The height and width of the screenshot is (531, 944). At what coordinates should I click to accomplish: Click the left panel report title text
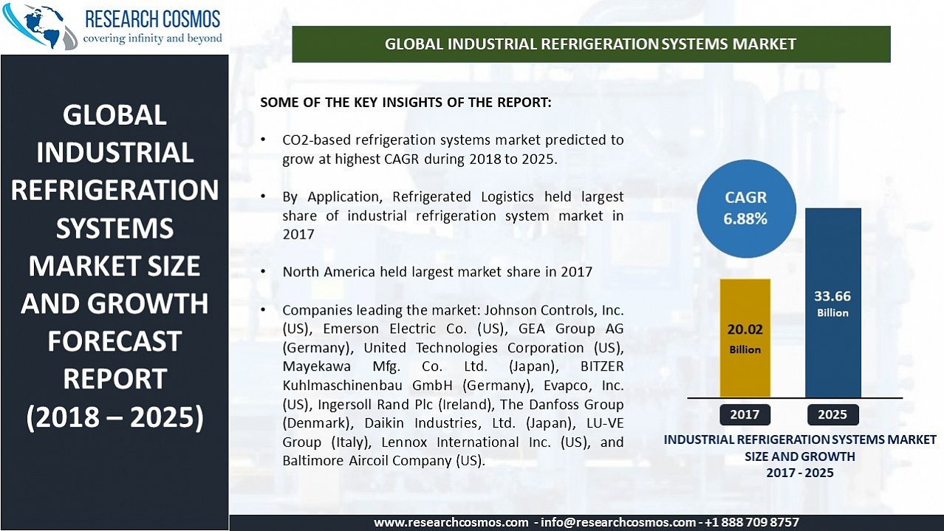pyautogui.click(x=114, y=267)
